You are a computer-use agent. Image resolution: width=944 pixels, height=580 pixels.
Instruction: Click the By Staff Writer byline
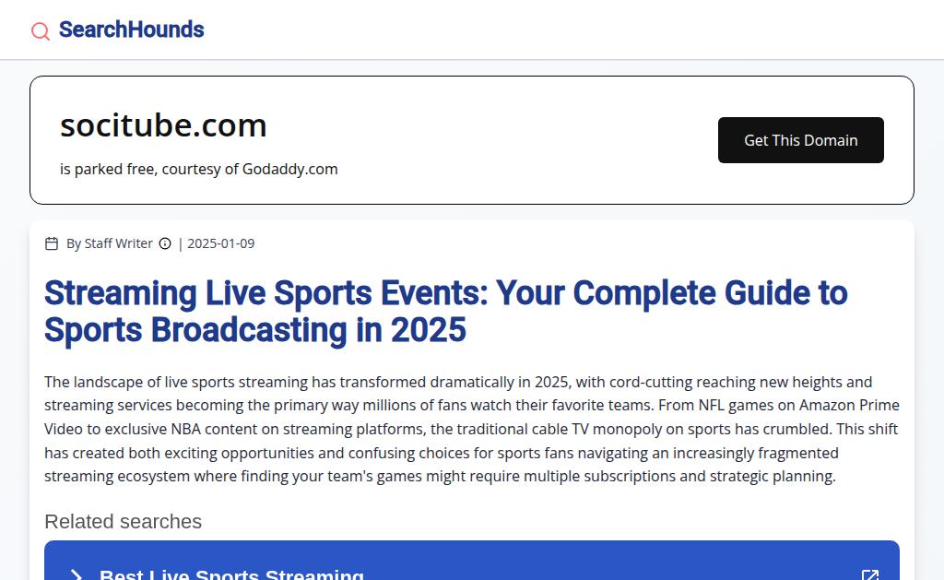coord(110,243)
